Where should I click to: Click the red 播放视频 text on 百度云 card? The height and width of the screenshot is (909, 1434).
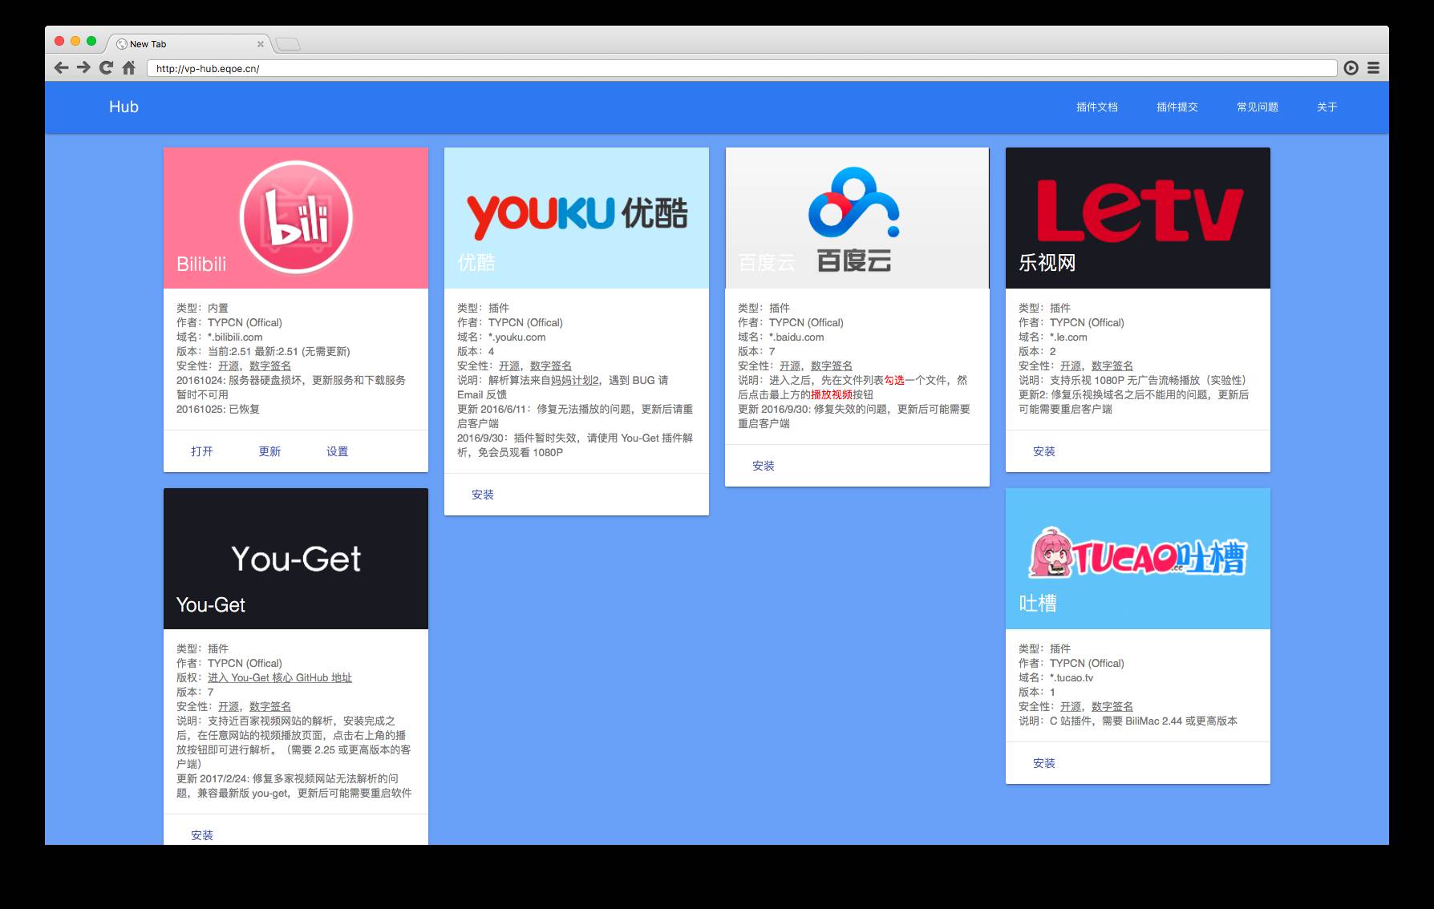click(x=832, y=395)
